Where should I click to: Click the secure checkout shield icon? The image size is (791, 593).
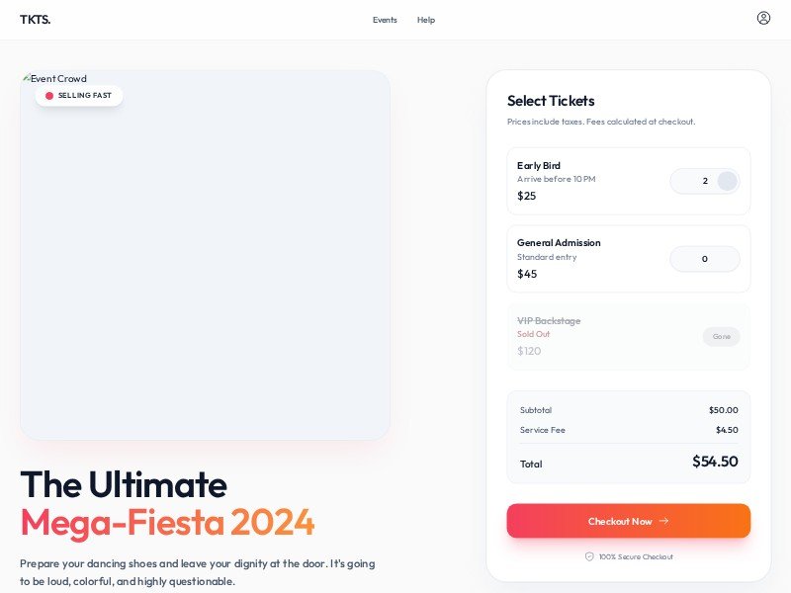tap(589, 556)
